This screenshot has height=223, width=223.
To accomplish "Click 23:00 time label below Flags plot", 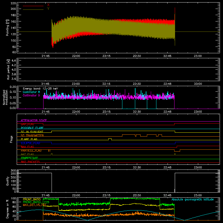I will pos(198,168).
